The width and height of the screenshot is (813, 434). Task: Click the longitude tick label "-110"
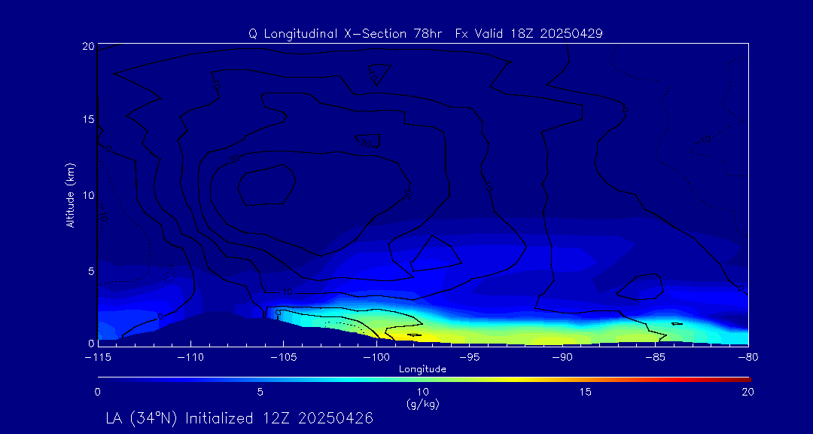(190, 358)
